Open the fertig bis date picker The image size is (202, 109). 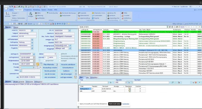[x=34, y=64]
